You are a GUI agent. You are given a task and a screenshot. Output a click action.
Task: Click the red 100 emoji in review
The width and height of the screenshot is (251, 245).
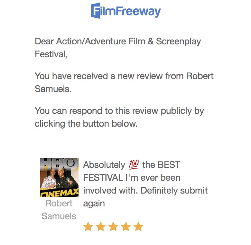click(134, 165)
